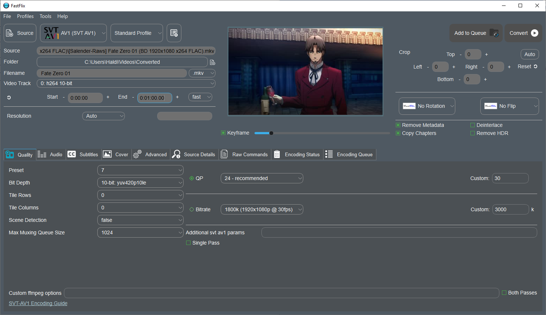
Task: Click the Convert play icon
Action: tap(535, 33)
